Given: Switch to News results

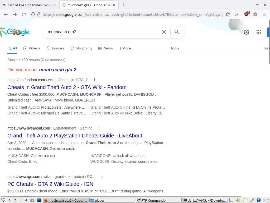Looking at the screenshot, I should 105,48.
